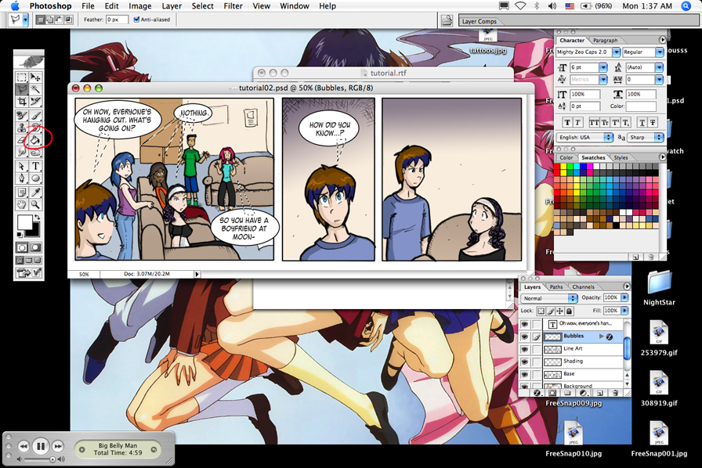
Task: Add a layer mask in Layers panel
Action: (x=553, y=393)
